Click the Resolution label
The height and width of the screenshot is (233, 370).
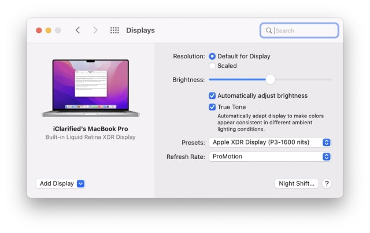tap(189, 56)
